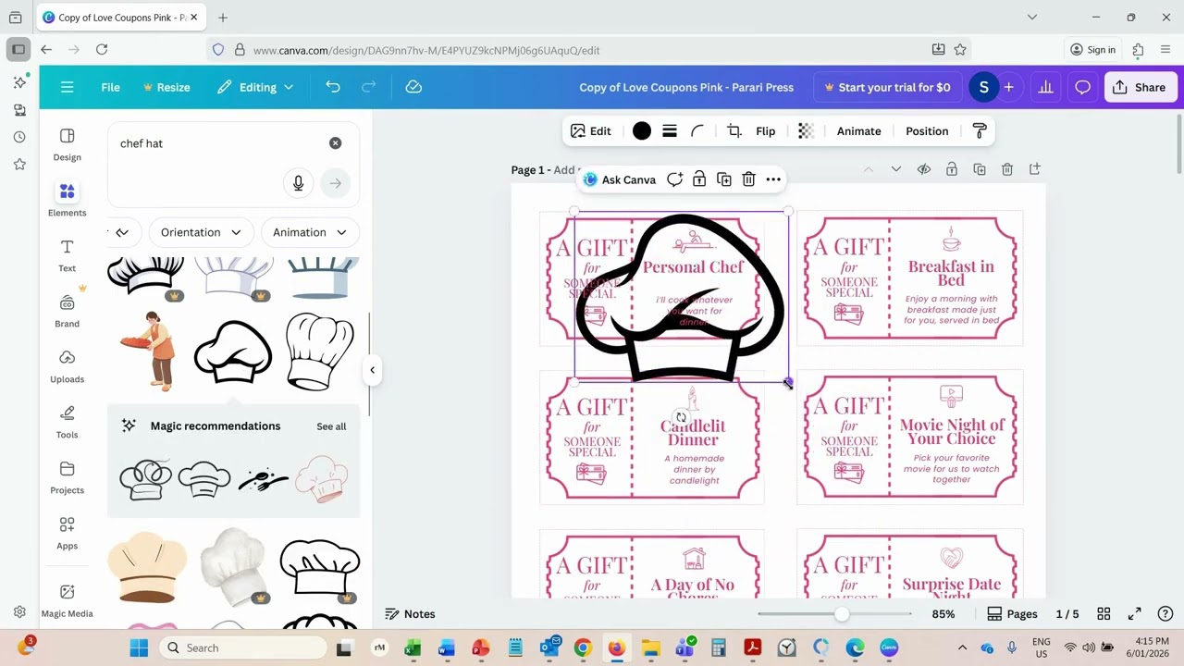Click Firefox Sign in button

tap(1092, 50)
